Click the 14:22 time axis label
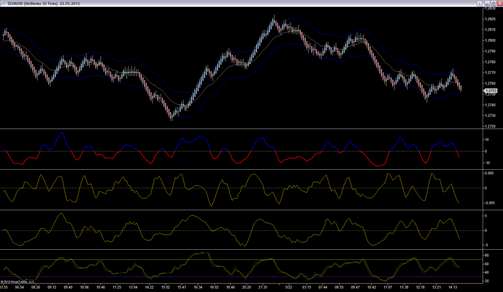 [150, 288]
